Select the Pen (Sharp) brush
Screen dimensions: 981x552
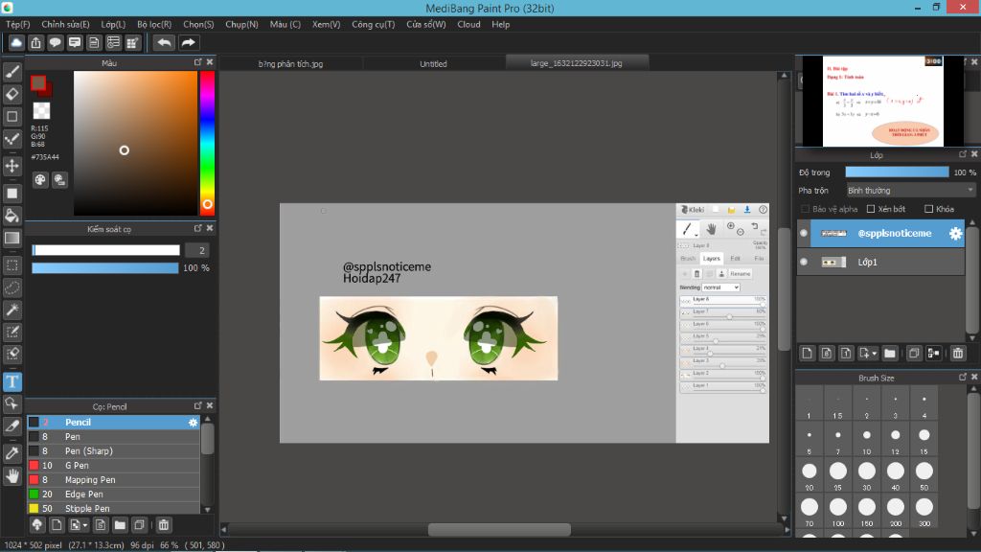coord(113,451)
